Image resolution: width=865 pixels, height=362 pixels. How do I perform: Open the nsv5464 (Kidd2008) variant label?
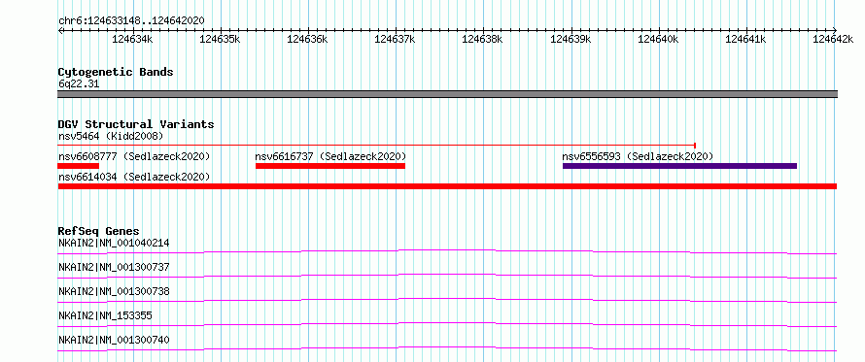[111, 136]
